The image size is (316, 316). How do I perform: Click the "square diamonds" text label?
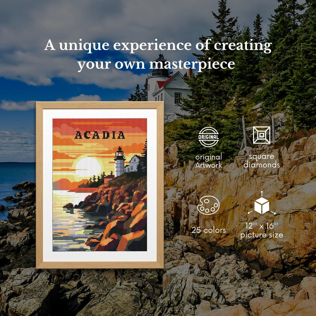pos(262,161)
